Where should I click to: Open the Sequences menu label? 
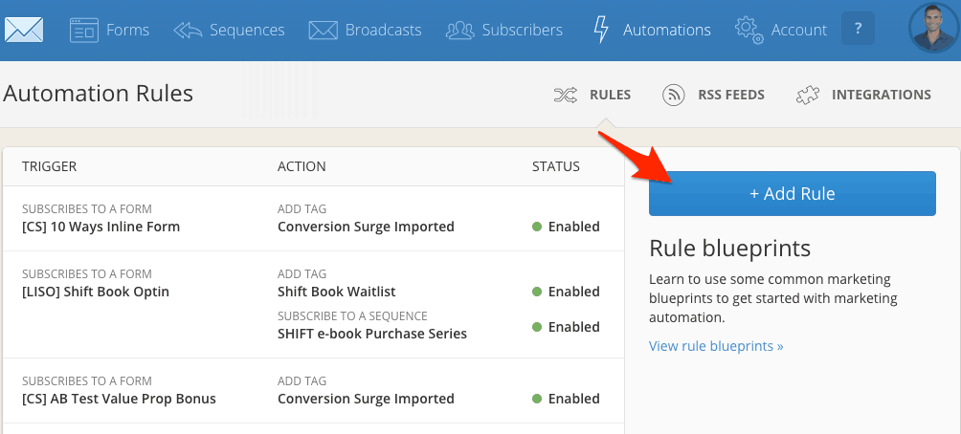coord(247,30)
